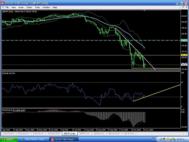Click the chart shift triangle marker

pos(144,11)
